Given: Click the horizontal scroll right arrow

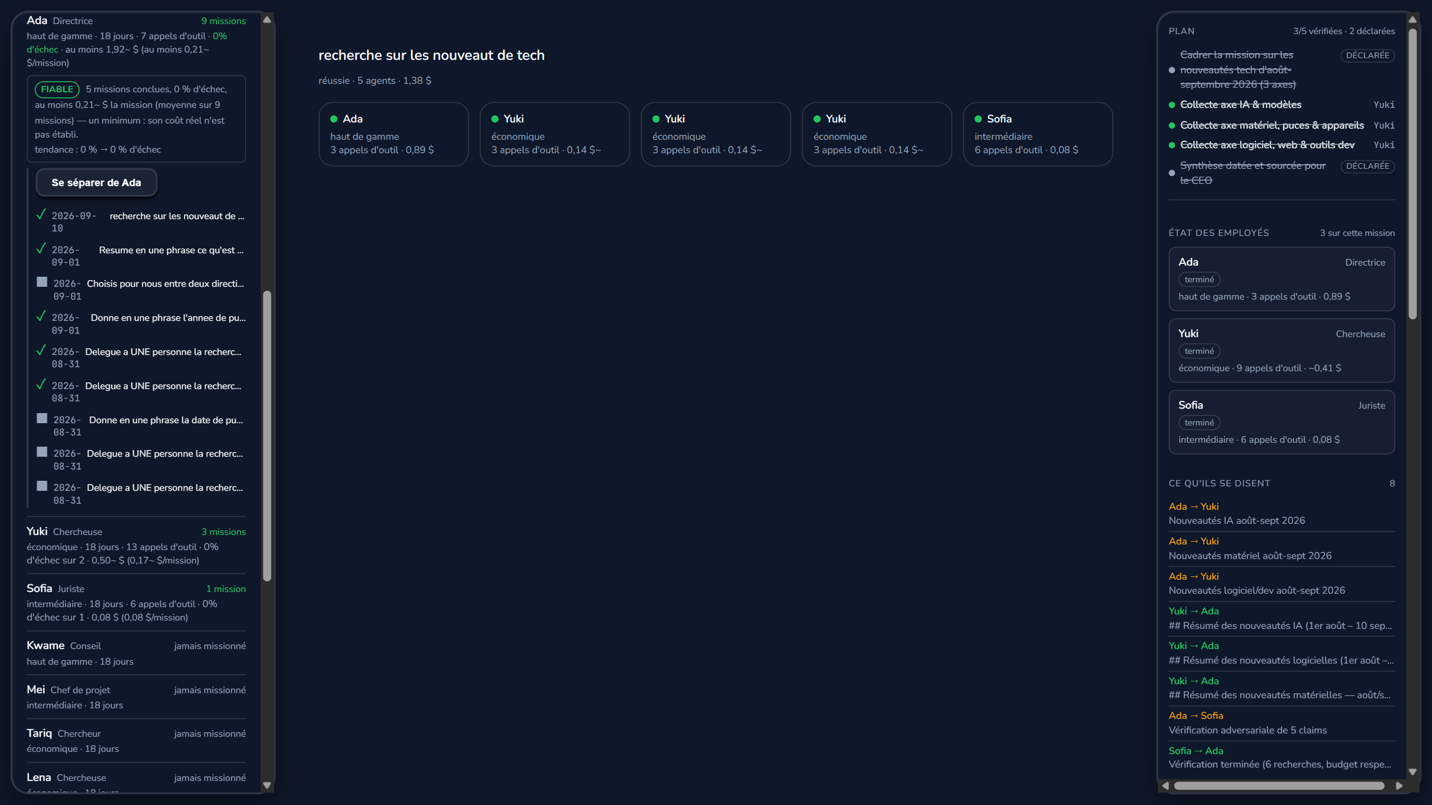Looking at the screenshot, I should (x=1399, y=785).
